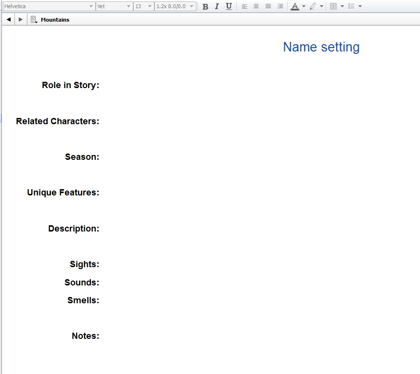Justify text alignment
Screen dimensions: 420x374
click(x=268, y=6)
